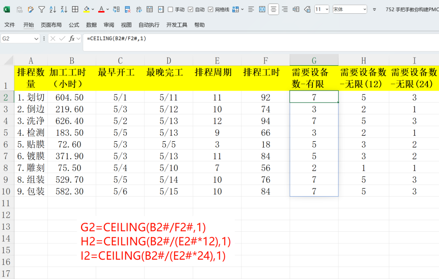Switch to the 数据 tab
Image resolution: width=439 pixels, height=279 pixels.
[x=91, y=25]
